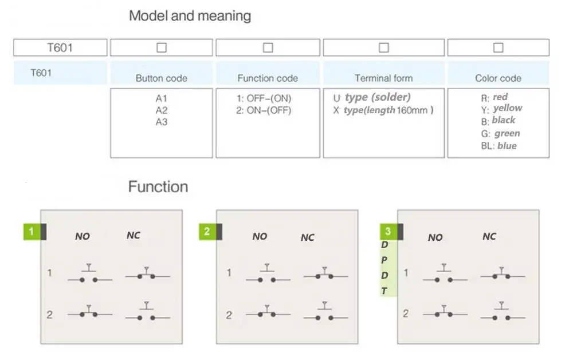Click the top T601 model box
The image size is (573, 358).
pyautogui.click(x=60, y=47)
